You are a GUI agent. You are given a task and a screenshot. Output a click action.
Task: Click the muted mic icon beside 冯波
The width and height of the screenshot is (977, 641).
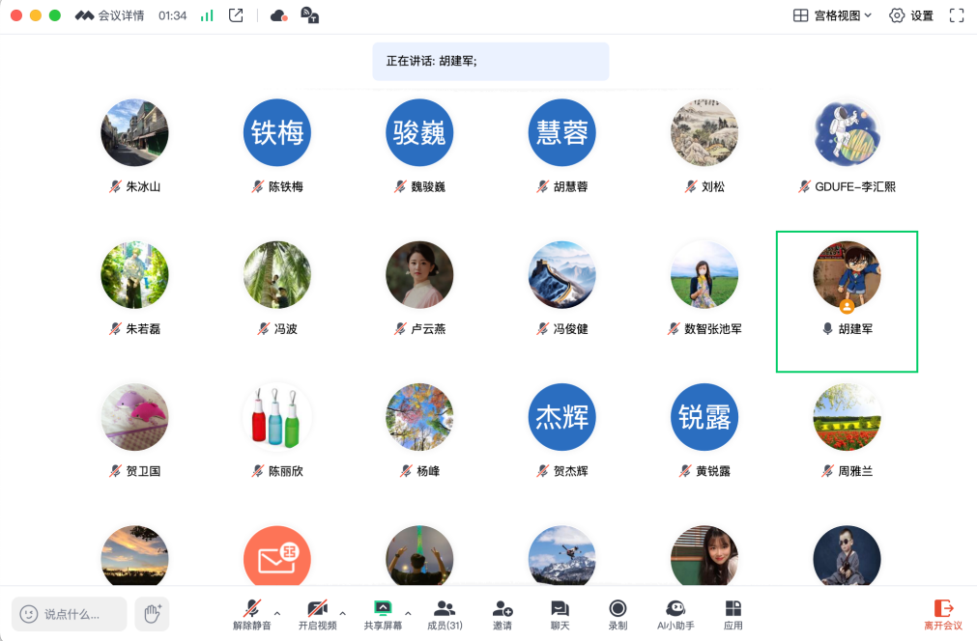tap(264, 328)
